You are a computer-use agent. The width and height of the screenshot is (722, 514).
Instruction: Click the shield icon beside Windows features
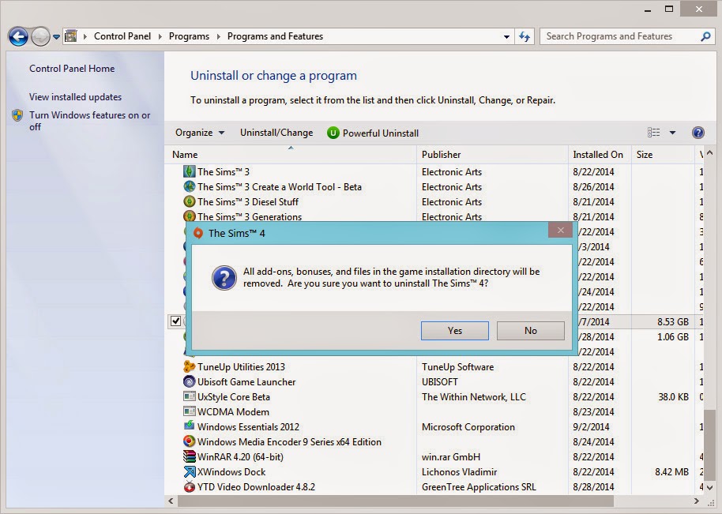(17, 115)
